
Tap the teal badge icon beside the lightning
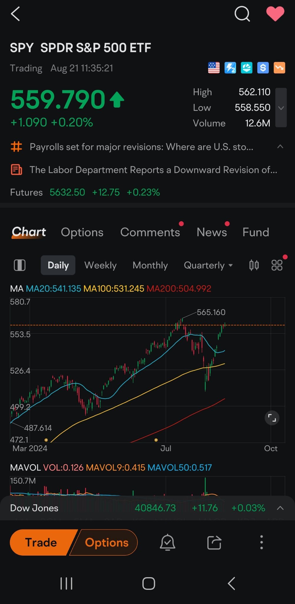pyautogui.click(x=247, y=68)
